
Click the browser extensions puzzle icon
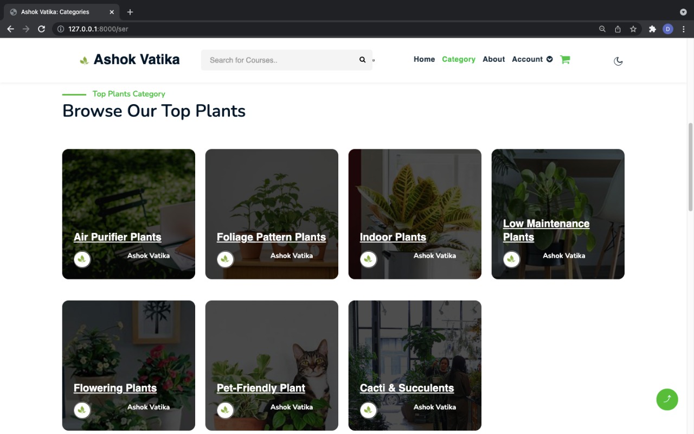[x=652, y=29]
